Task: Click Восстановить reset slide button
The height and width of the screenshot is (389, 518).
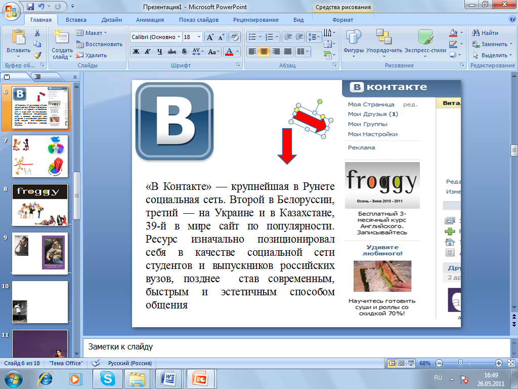Action: coord(99,44)
